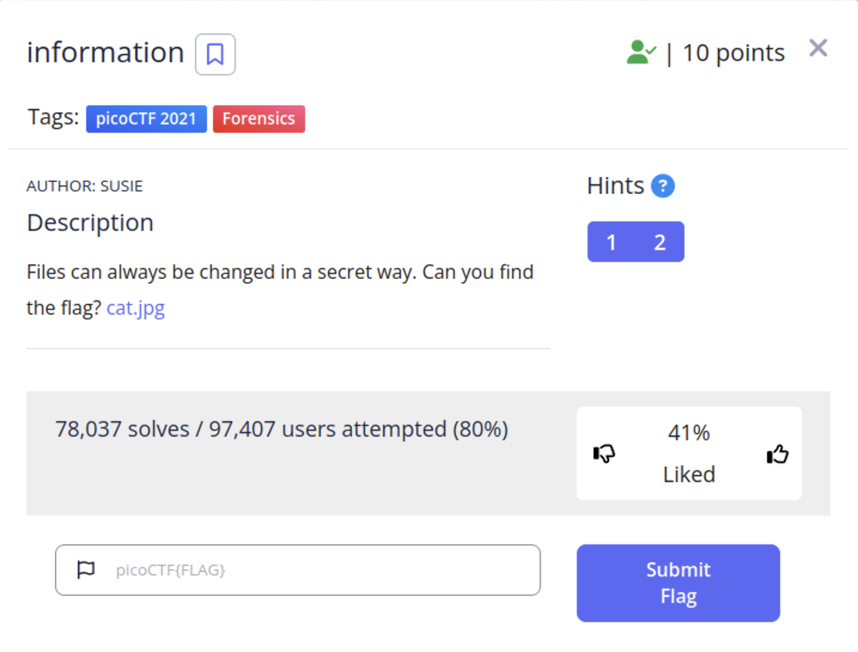Click the challenge title 'information'
The height and width of the screenshot is (652, 858).
click(105, 53)
